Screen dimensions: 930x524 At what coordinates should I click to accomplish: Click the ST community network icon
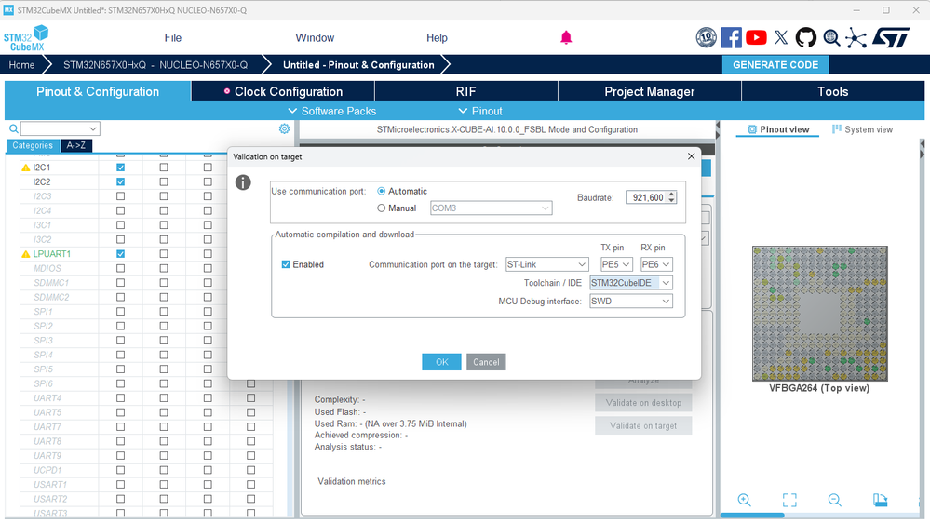click(x=856, y=37)
